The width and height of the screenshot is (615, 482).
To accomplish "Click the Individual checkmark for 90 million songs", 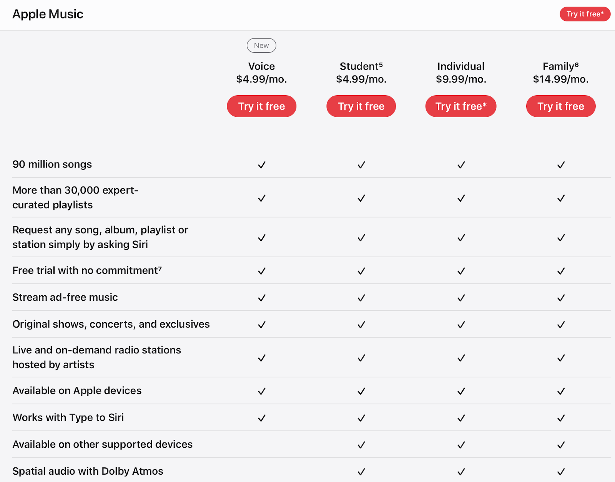I will (461, 165).
